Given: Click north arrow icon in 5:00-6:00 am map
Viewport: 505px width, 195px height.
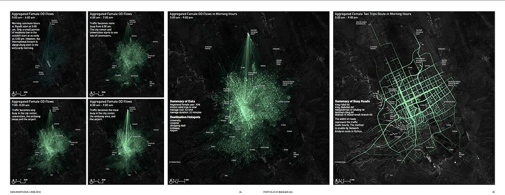Looking at the screenshot, I should click(x=14, y=94).
